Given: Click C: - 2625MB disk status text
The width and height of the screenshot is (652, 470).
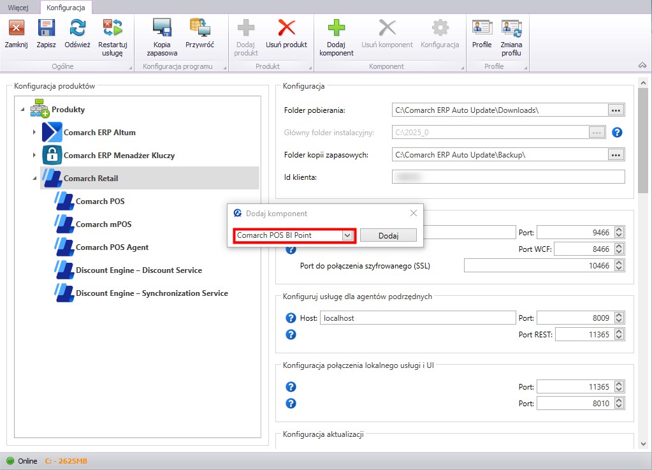Looking at the screenshot, I should coord(66,461).
